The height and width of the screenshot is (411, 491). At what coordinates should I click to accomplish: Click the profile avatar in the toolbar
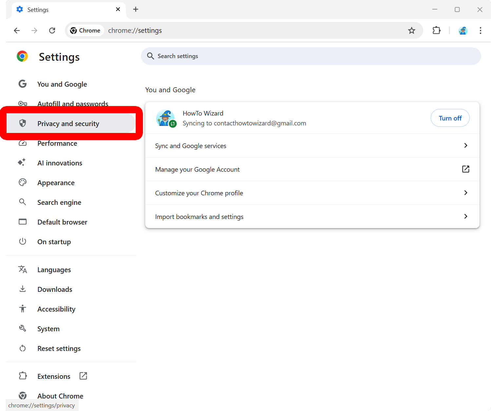(463, 31)
